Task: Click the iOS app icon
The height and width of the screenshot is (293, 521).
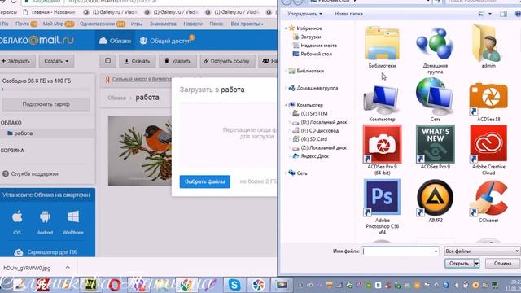Action: click(x=17, y=217)
